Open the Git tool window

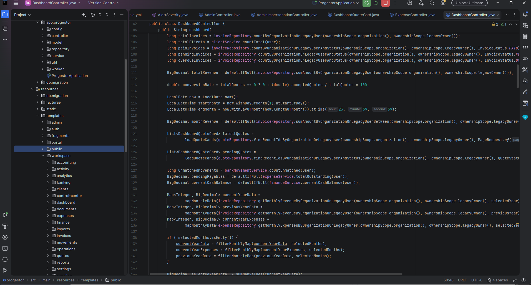coord(5,271)
